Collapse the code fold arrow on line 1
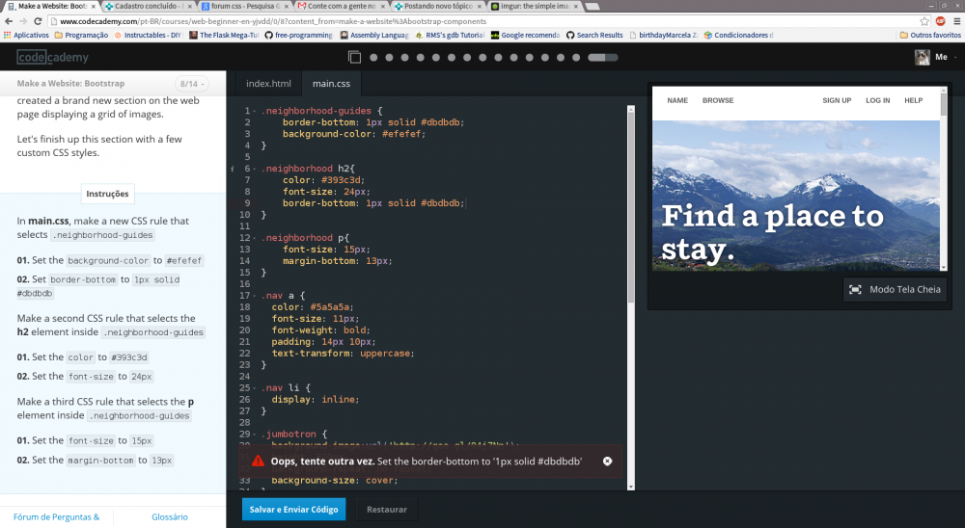 pyautogui.click(x=256, y=111)
